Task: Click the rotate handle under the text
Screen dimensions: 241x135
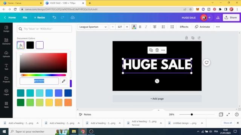Action: pos(157,81)
